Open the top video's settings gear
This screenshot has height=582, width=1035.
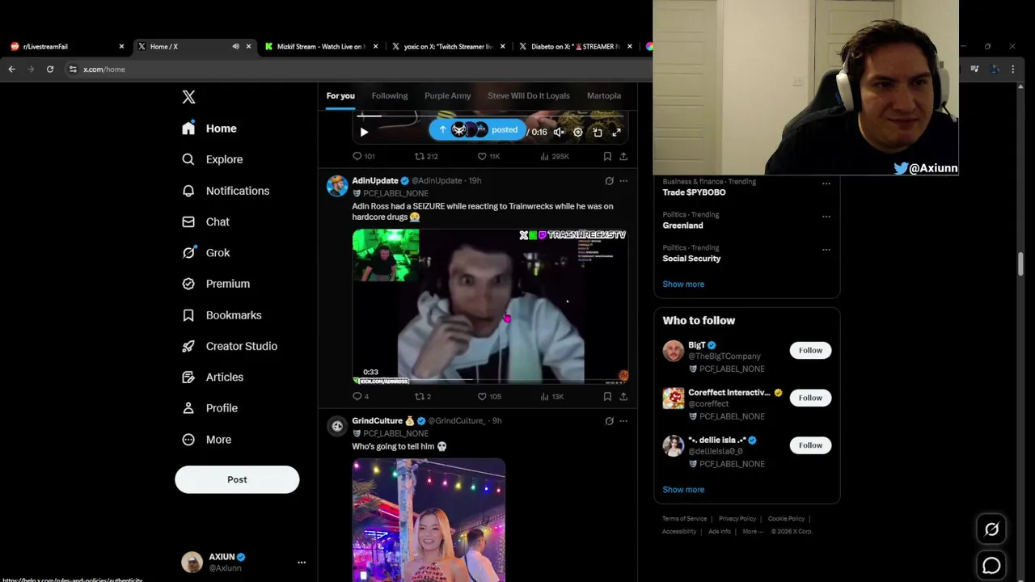(577, 132)
